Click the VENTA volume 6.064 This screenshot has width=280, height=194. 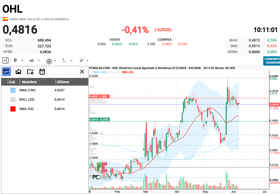click(x=102, y=44)
